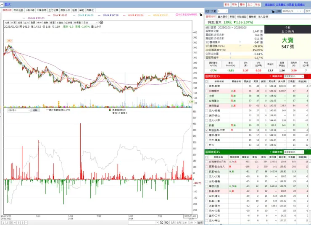Open the 日線 period dropdown
311x225 pixels.
tap(90, 23)
